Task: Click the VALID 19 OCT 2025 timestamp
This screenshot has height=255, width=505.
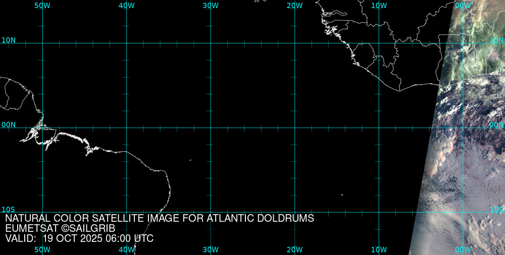Action: click(79, 239)
